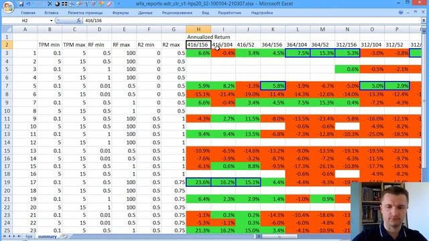Click the RF max header cell

124,45
